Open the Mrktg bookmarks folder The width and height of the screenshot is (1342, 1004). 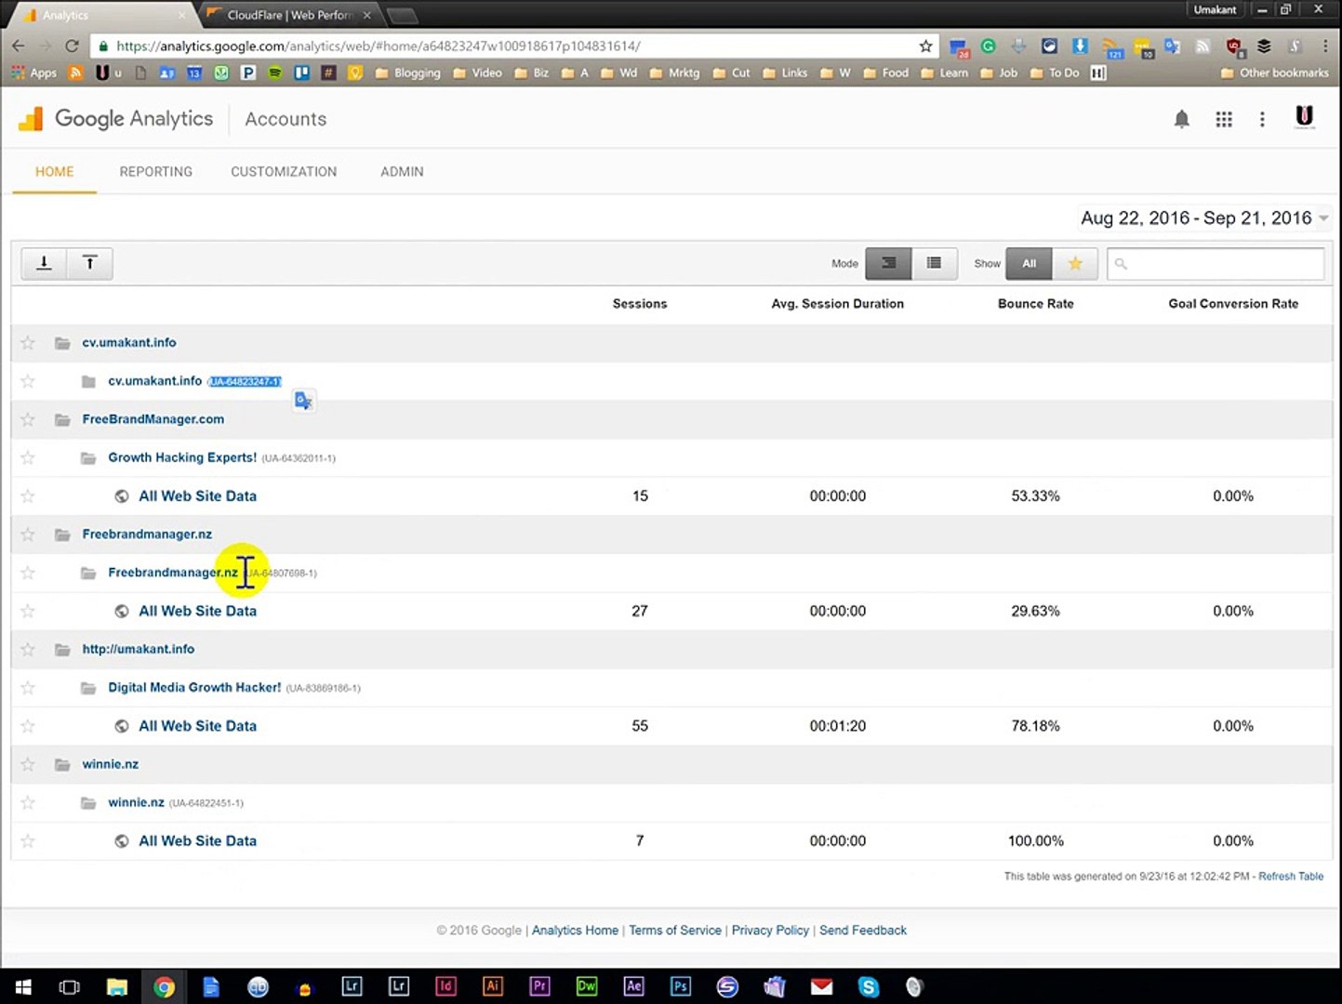tap(674, 73)
